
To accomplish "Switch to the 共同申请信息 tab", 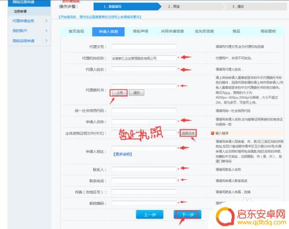I will point(172,31).
